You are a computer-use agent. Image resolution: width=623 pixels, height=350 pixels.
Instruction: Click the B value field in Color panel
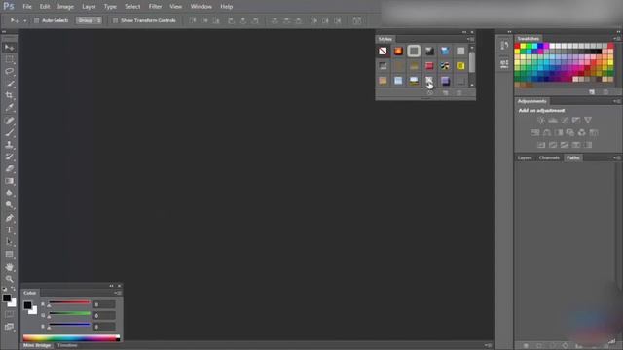[x=104, y=327]
